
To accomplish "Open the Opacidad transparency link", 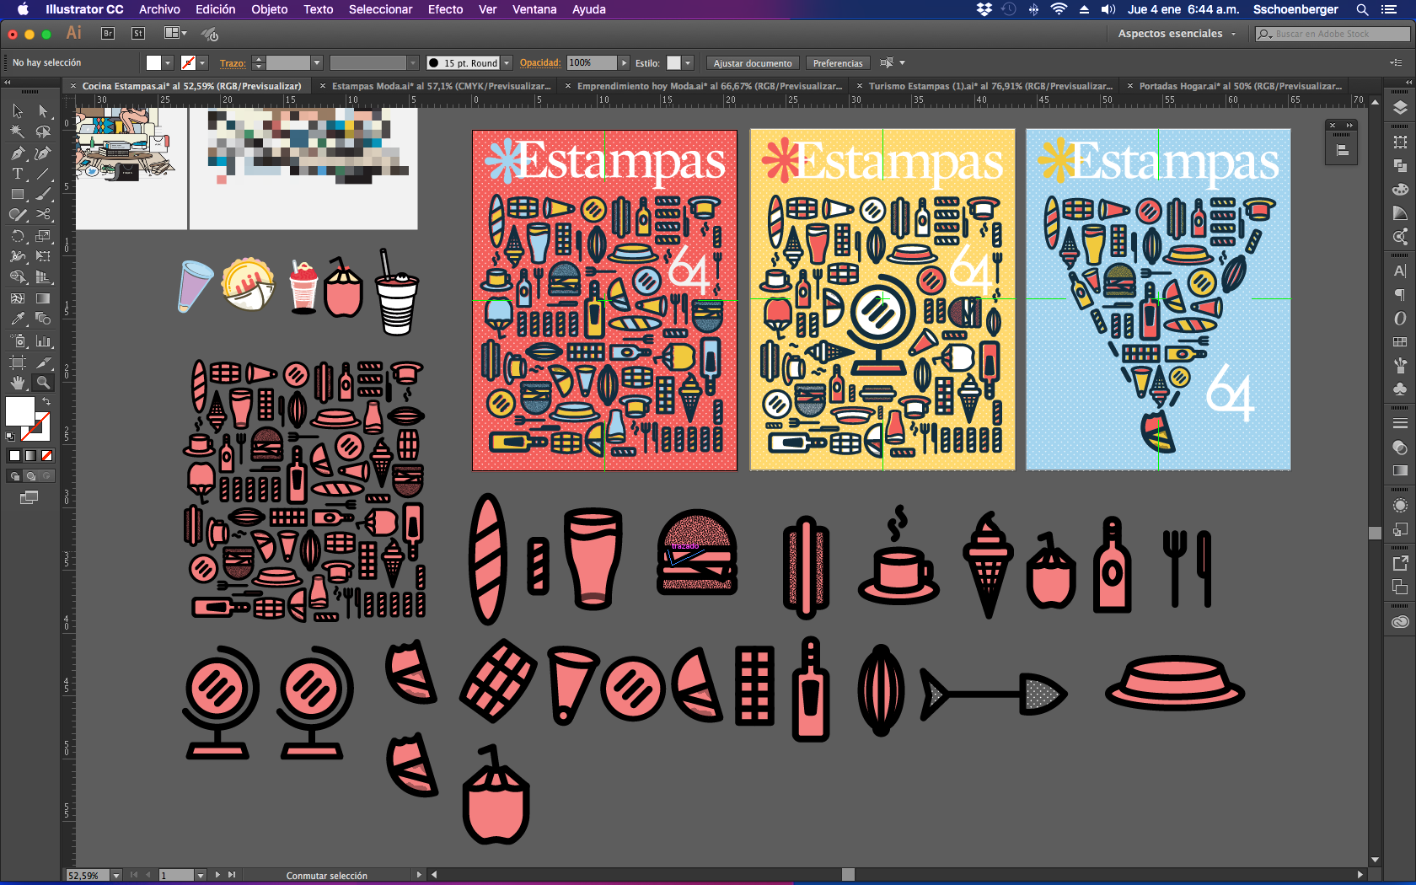I will tap(539, 62).
